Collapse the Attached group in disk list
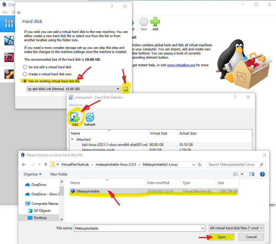 tap(72, 139)
